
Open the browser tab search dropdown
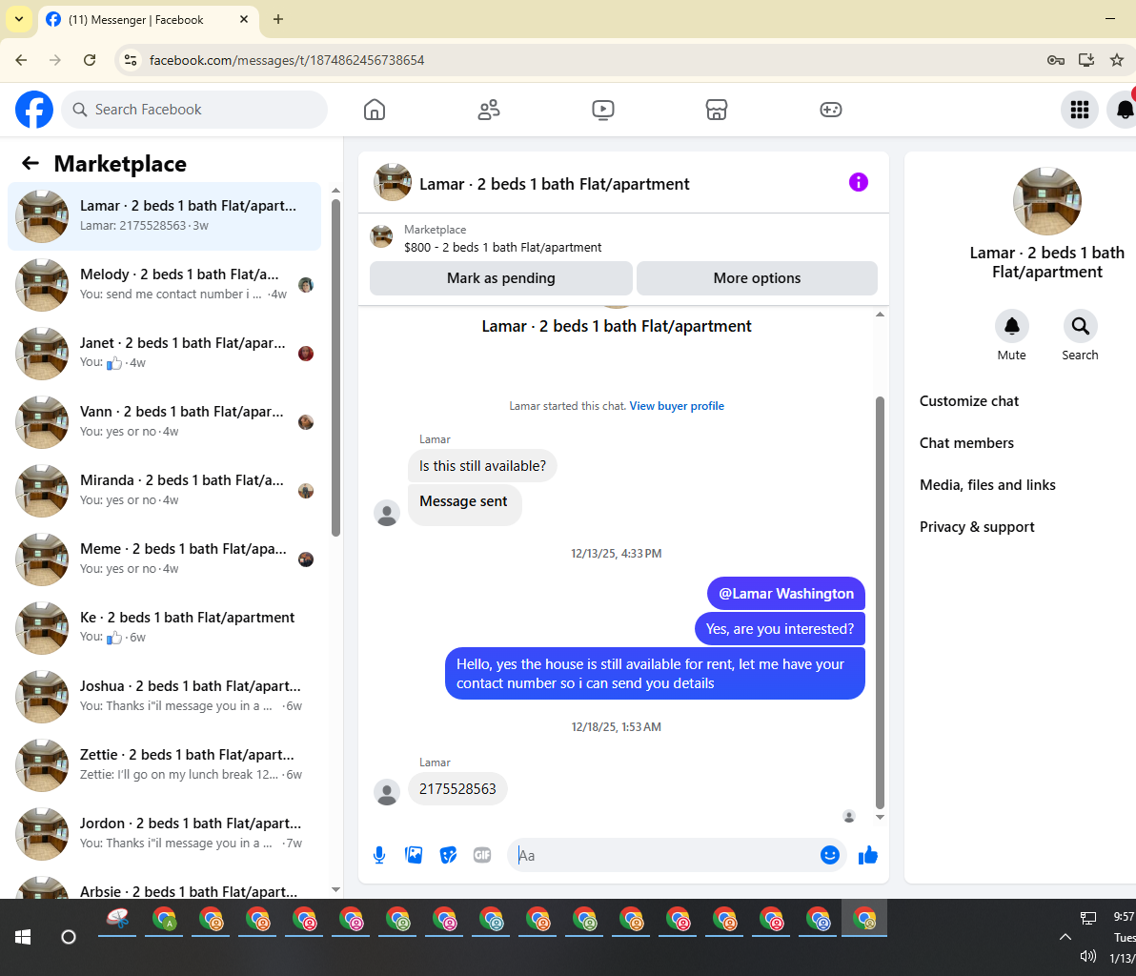pyautogui.click(x=19, y=20)
